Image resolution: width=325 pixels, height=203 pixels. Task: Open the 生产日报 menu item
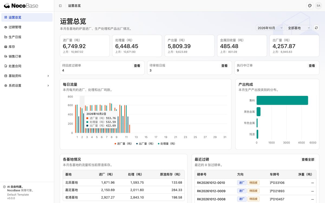click(x=27, y=37)
